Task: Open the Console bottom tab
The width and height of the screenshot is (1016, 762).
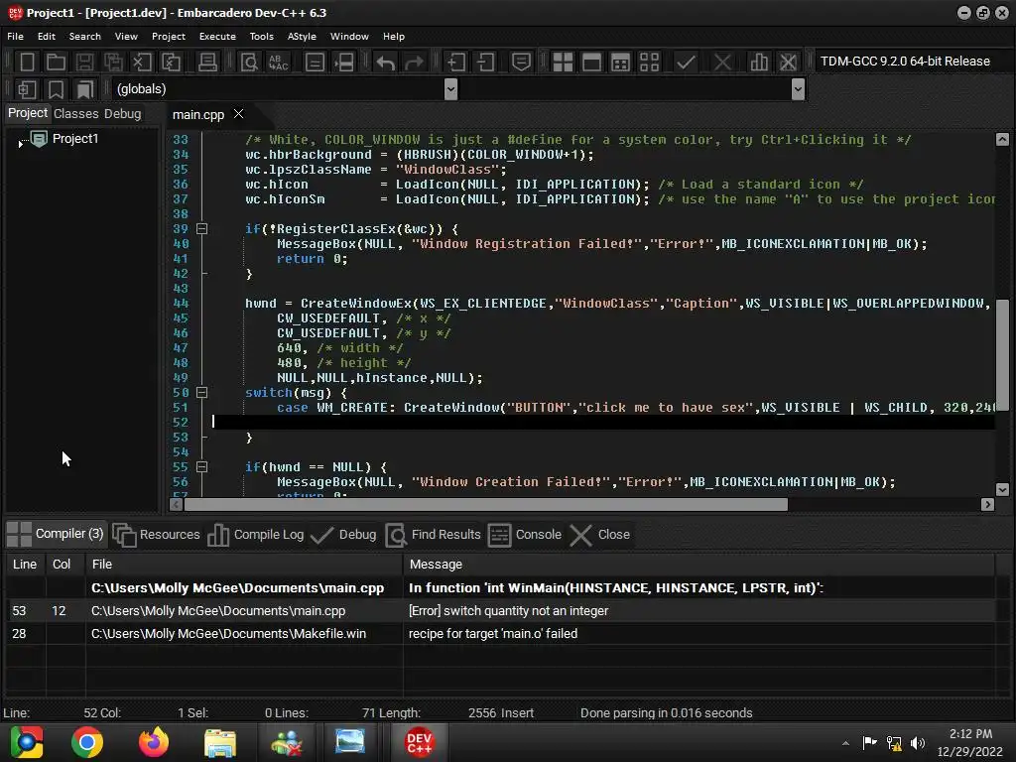Action: [x=524, y=535]
